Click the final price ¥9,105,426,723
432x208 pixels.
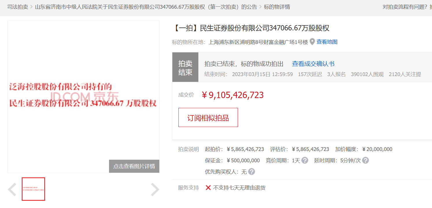tap(232, 95)
